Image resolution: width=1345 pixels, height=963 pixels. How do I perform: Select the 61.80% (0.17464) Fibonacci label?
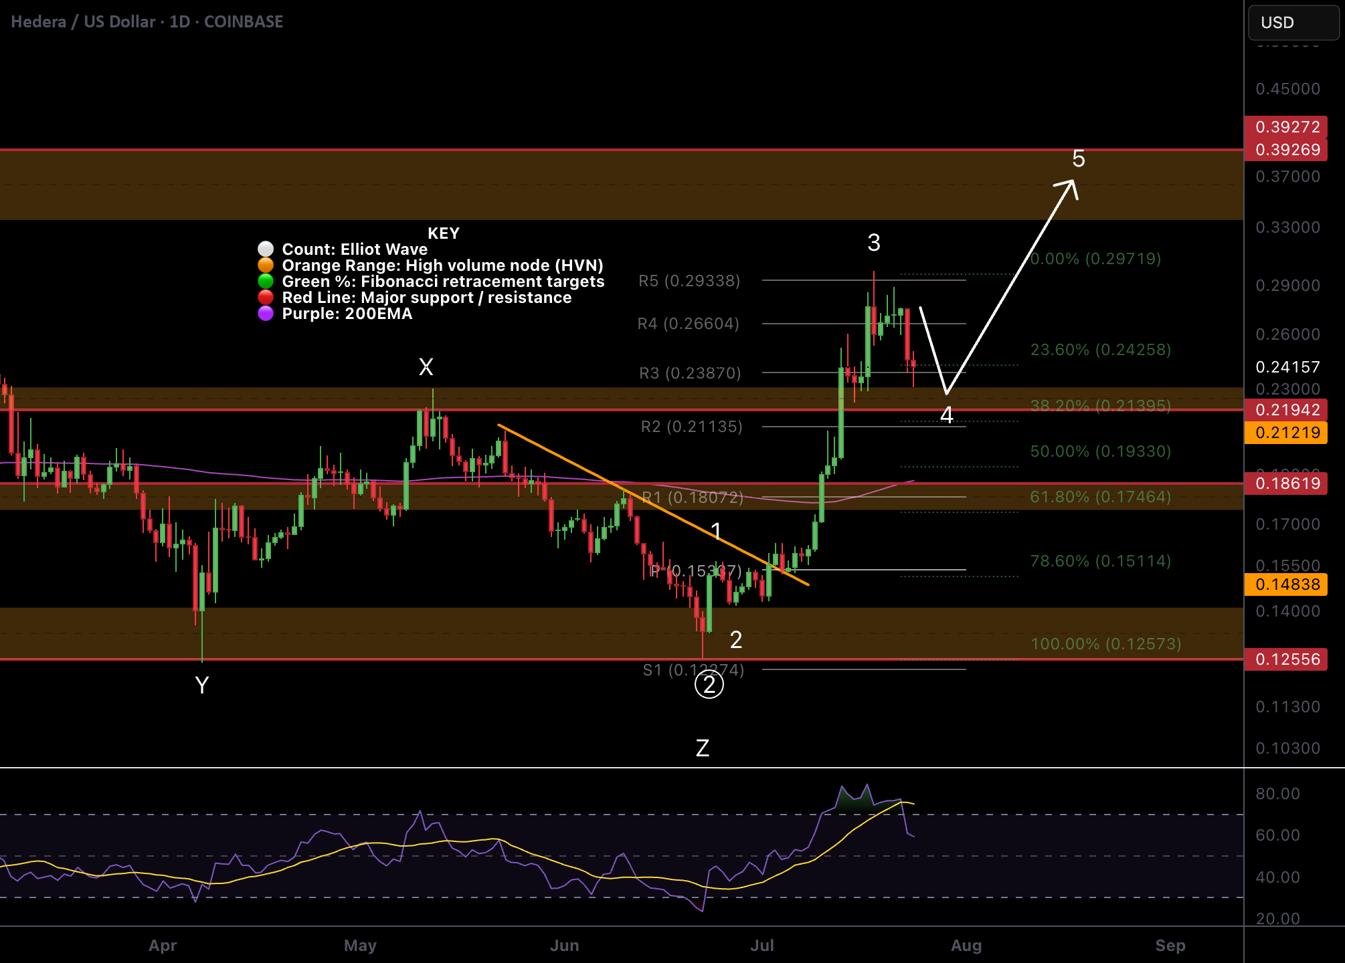1101,497
